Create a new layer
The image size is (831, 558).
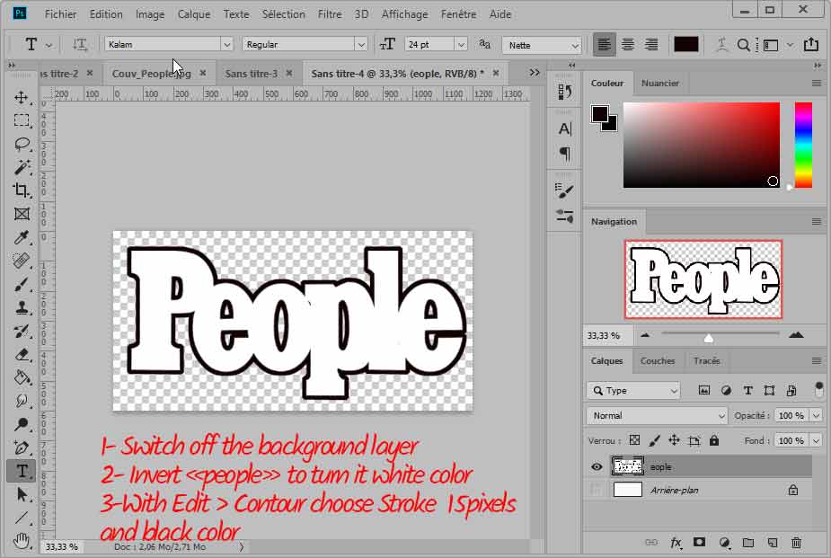[773, 543]
